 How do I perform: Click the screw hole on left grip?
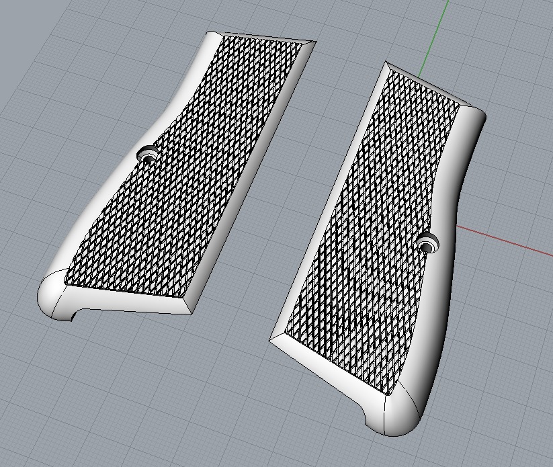[148, 155]
